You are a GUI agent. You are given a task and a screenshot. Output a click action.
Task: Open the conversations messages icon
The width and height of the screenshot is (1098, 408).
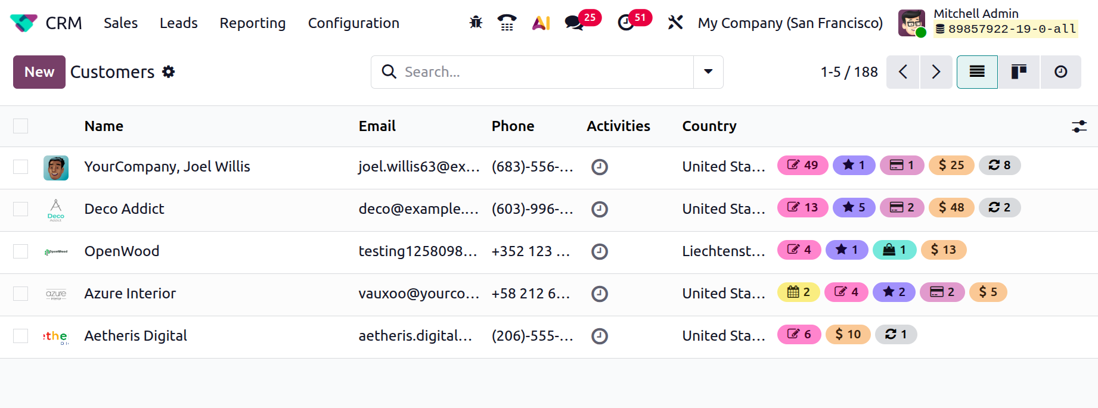click(574, 23)
